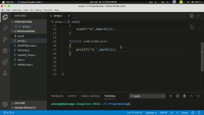Open the notifications bell in status bar

[x=199, y=112]
